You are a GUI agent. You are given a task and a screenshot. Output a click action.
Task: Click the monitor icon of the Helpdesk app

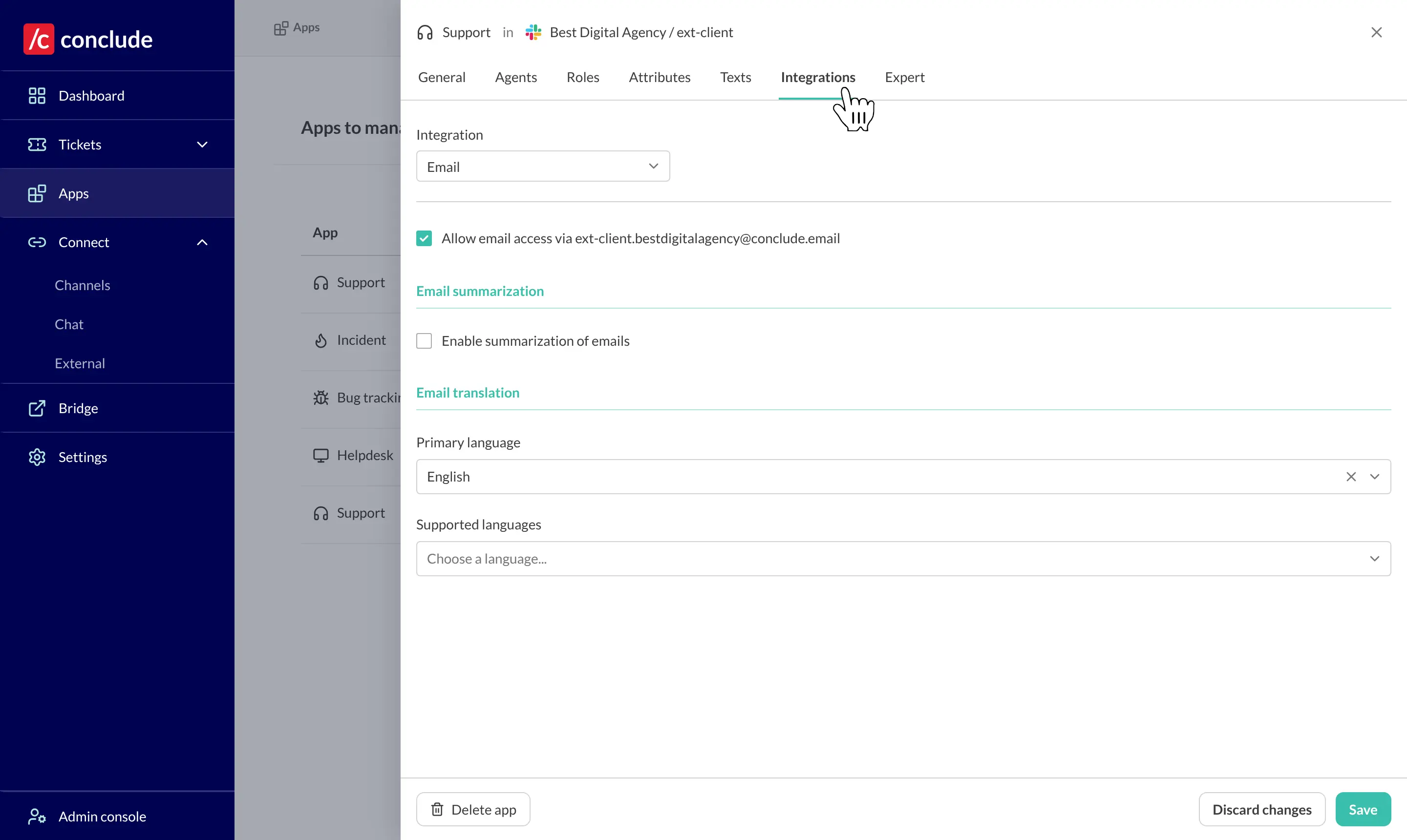321,456
